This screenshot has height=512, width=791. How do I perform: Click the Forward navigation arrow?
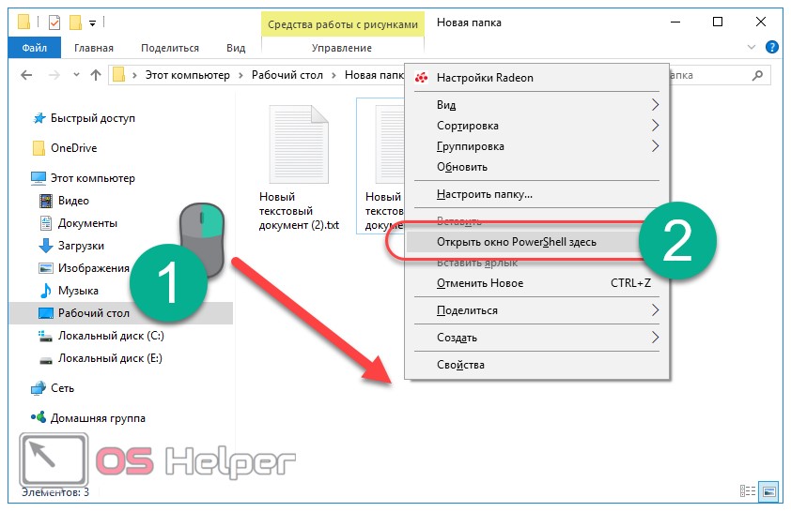[x=54, y=76]
